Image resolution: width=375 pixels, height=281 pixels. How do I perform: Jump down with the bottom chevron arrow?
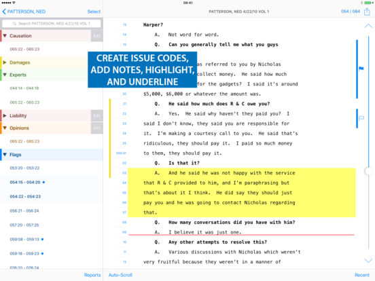(x=368, y=260)
